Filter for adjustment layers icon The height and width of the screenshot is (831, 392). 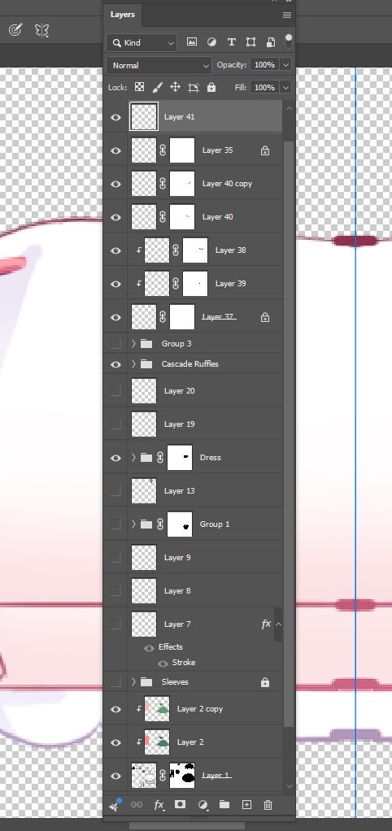click(x=211, y=42)
